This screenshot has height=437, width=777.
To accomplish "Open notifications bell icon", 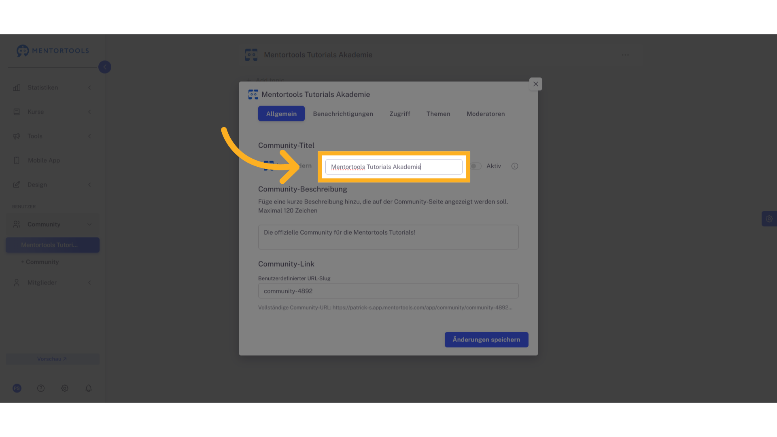I will click(89, 388).
